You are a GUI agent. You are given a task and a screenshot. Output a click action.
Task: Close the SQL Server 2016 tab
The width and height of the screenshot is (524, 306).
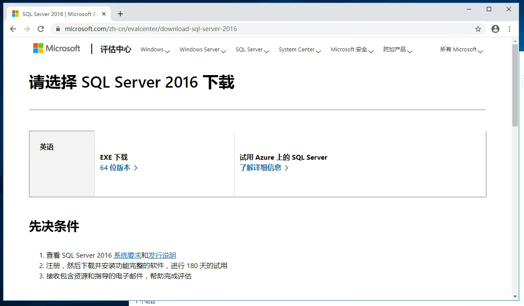pos(104,14)
